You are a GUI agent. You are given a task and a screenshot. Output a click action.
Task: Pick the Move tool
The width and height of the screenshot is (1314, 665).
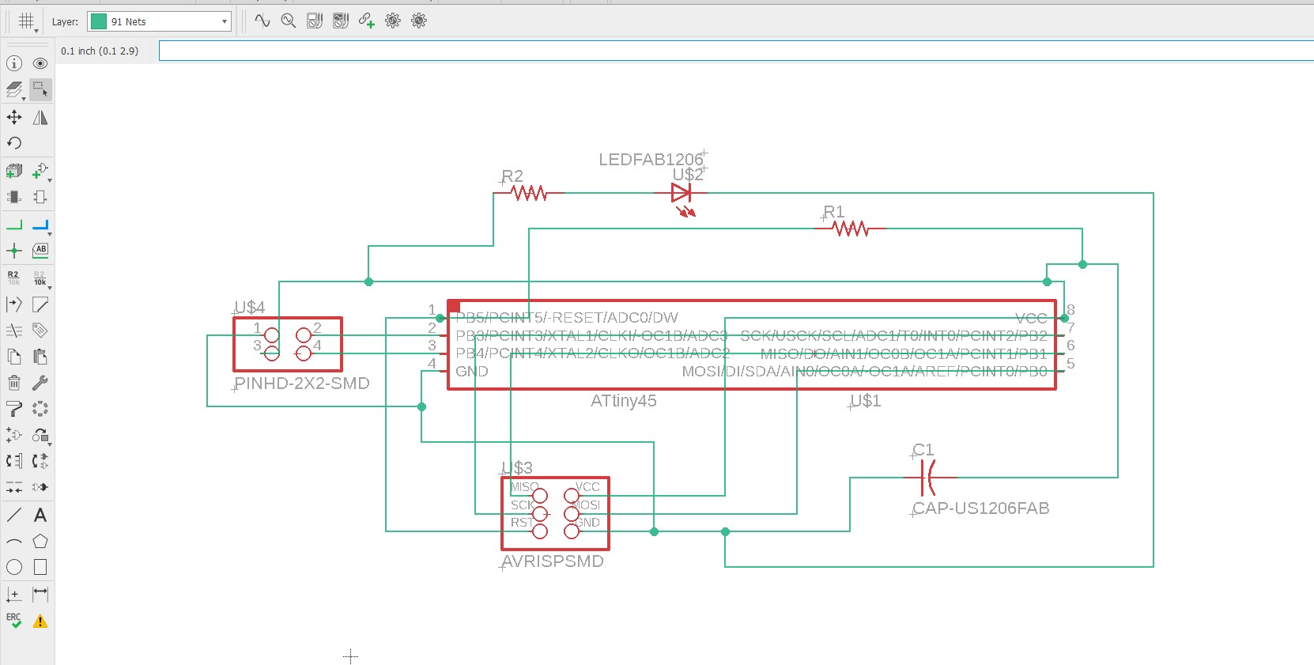14,118
